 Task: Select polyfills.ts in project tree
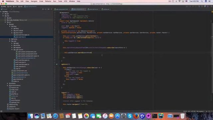[x=14, y=94]
